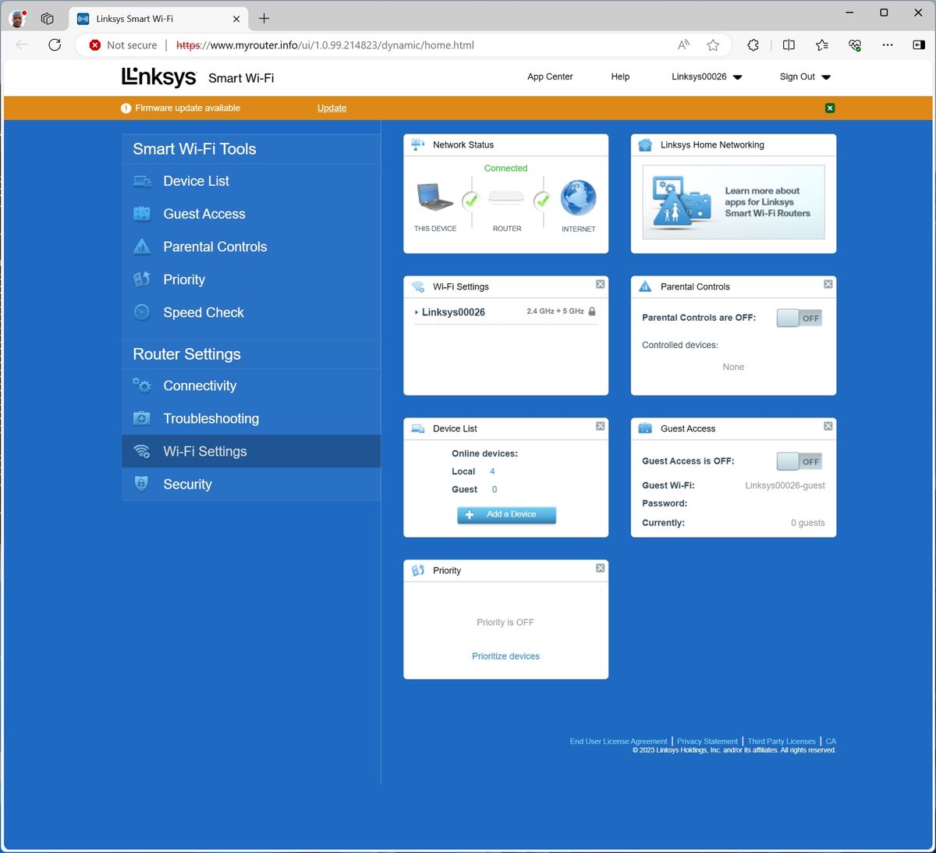Click the Security shield icon

142,484
